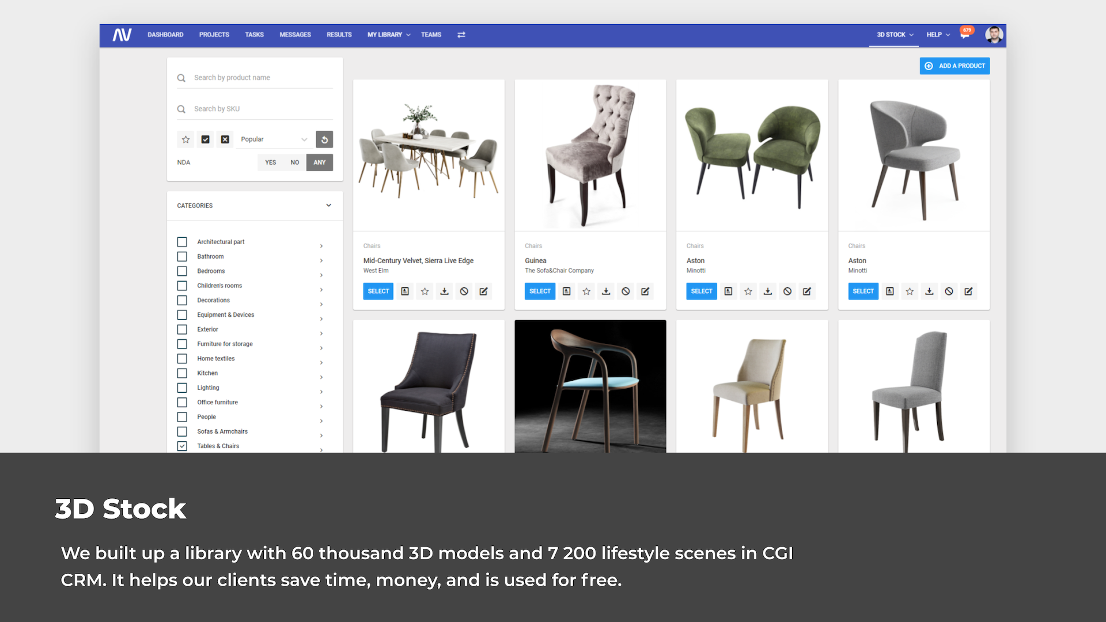Screen dimensions: 1106x622
Task: Click the swap arrows icon in the navbar
Action: (461, 35)
